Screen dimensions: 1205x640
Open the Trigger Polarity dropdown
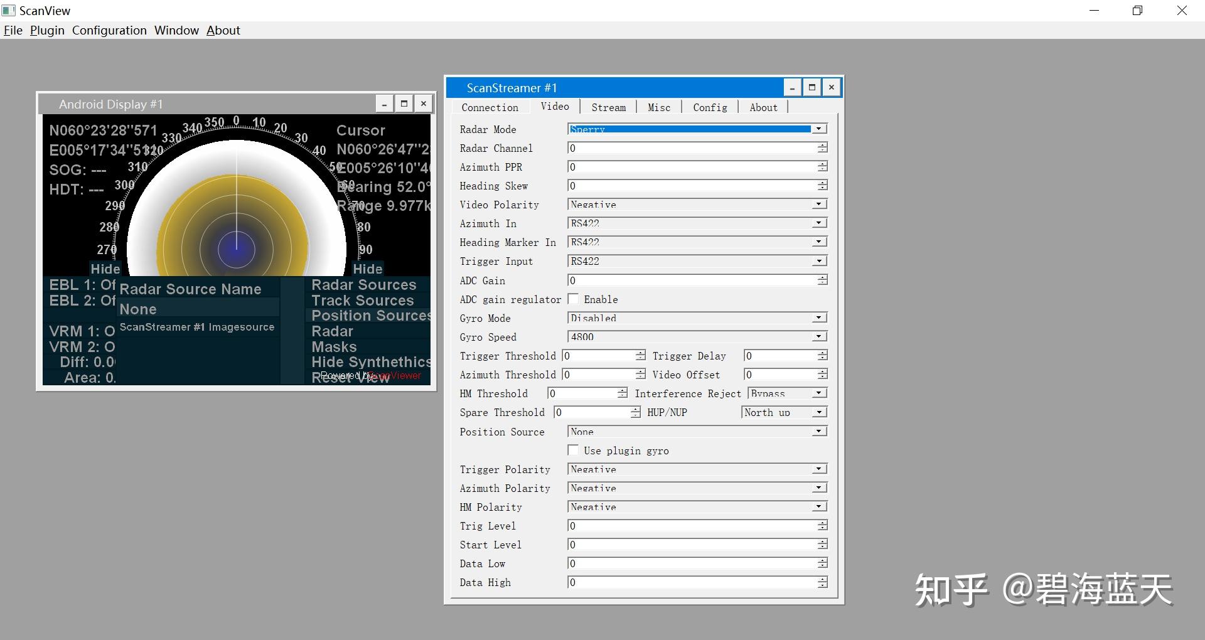point(818,469)
